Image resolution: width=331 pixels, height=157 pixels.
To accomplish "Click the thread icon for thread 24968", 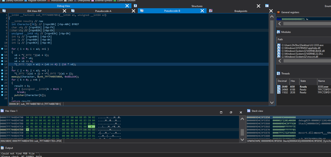I will (279, 90).
